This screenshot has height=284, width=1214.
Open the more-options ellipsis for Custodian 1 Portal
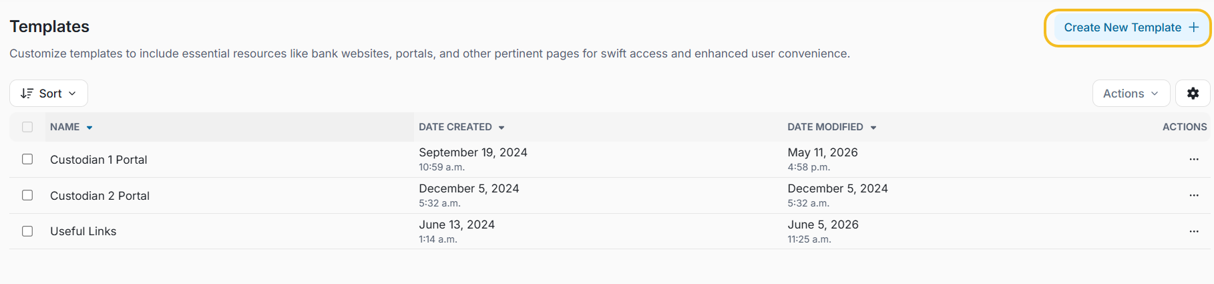click(x=1194, y=159)
